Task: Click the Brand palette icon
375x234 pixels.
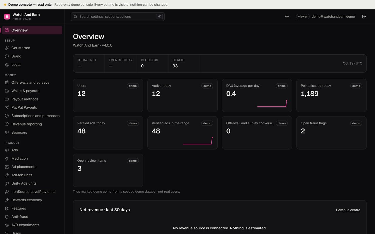Action: click(7, 56)
